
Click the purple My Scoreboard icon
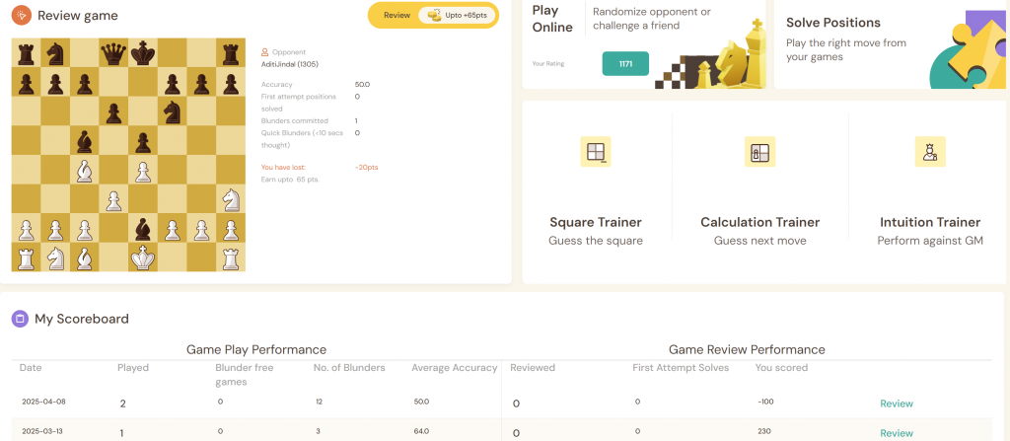20,319
